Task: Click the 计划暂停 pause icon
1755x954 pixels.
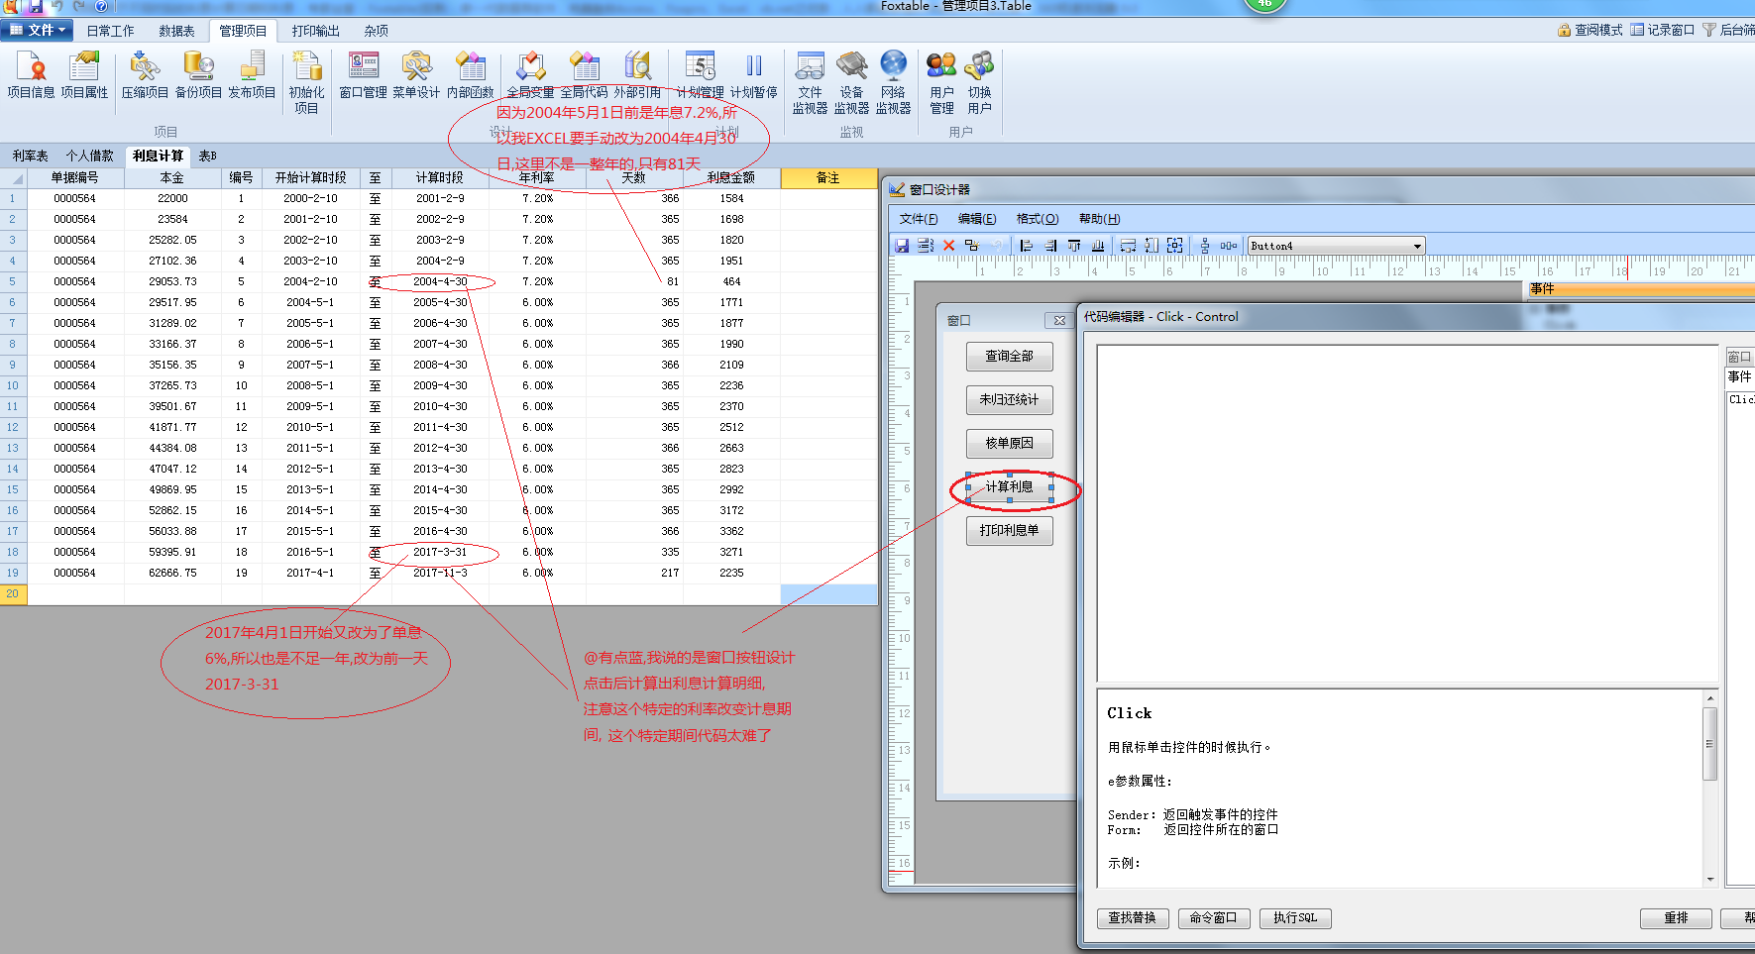Action: pos(753,75)
